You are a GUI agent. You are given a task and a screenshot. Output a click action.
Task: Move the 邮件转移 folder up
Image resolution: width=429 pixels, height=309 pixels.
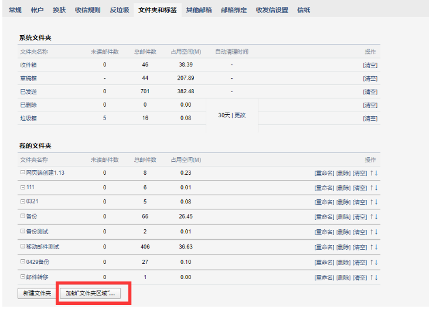click(371, 277)
